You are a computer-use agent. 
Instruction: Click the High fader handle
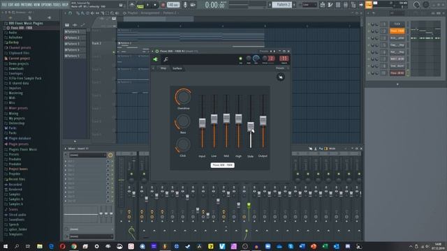[x=239, y=119]
